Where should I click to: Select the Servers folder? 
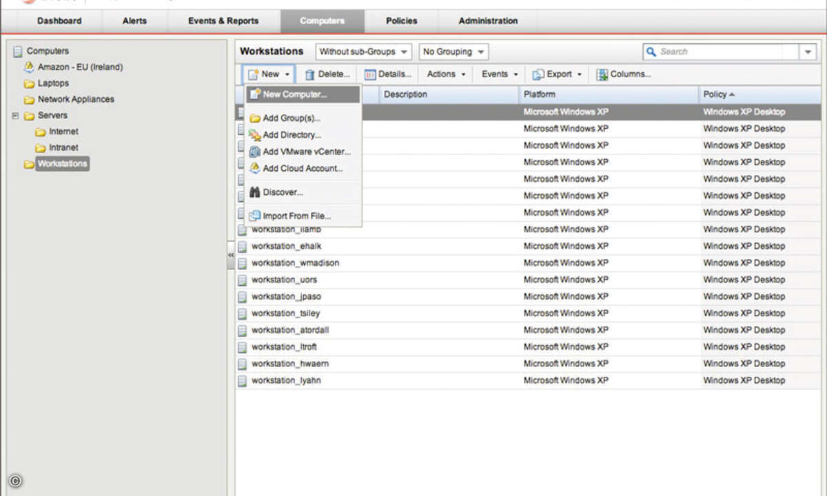pos(52,116)
